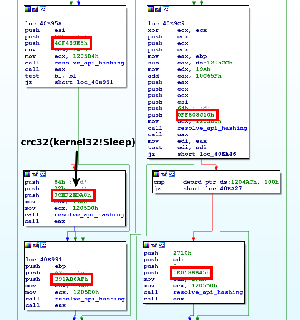Select operand 'ds:1205CCh'
The height and width of the screenshot is (320, 300).
pyautogui.click(x=214, y=63)
